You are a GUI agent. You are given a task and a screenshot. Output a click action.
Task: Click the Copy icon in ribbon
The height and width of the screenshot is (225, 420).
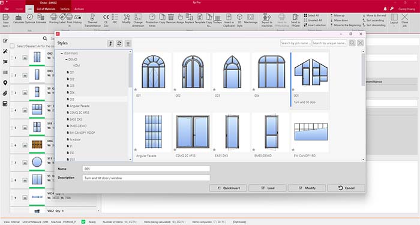163,19
